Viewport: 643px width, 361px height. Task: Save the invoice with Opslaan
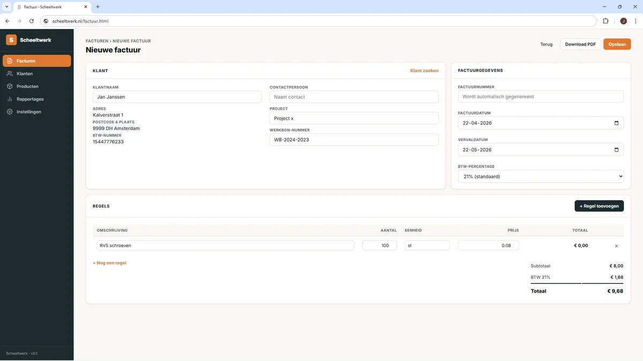point(617,44)
